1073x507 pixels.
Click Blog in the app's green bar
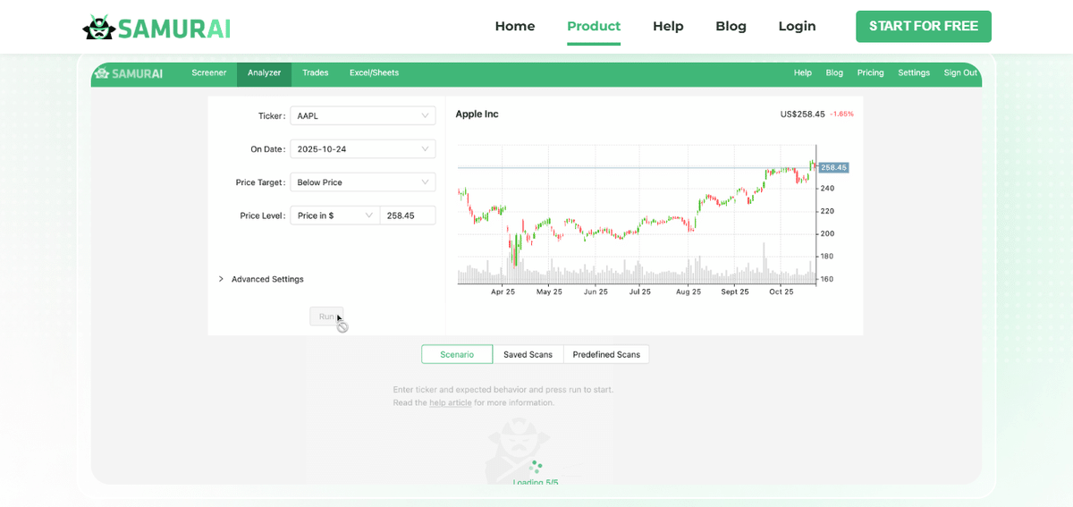[x=834, y=73]
